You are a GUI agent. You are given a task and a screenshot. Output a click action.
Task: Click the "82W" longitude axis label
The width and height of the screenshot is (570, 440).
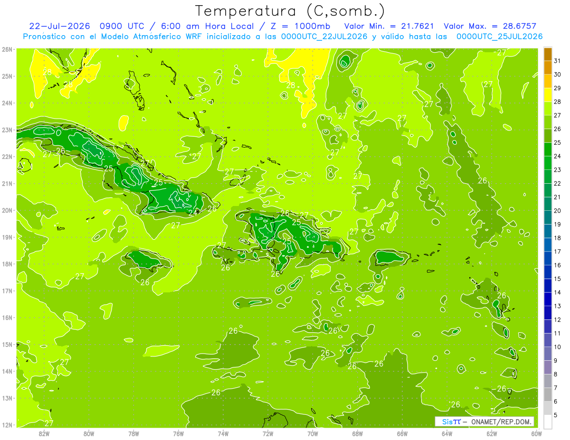44,433
